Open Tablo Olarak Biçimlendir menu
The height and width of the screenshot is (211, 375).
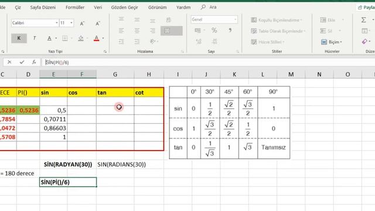(x=278, y=31)
